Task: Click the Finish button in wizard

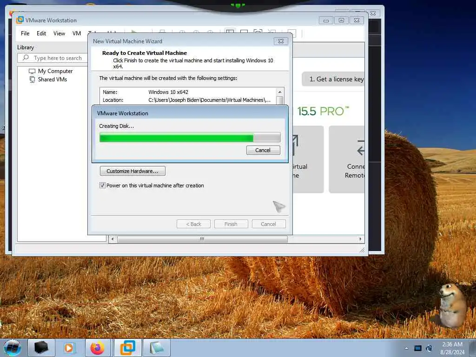Action: pyautogui.click(x=231, y=224)
